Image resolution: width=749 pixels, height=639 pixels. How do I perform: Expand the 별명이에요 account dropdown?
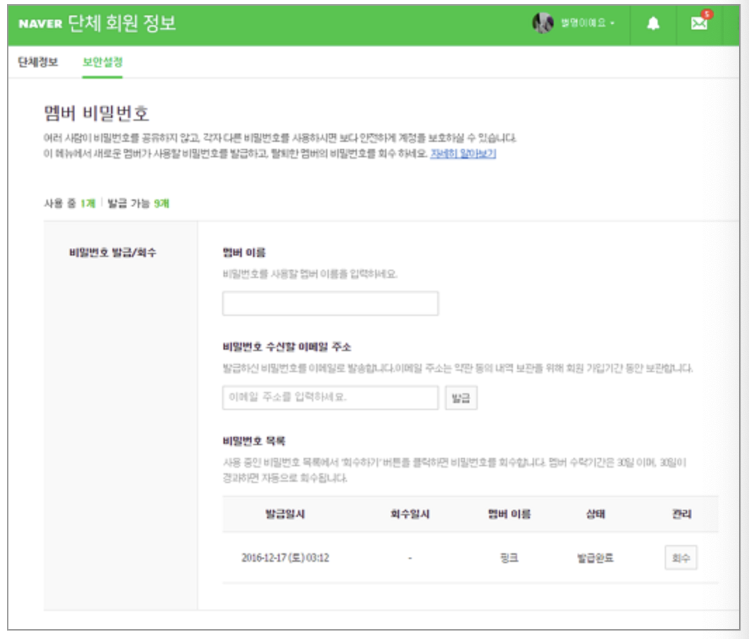pyautogui.click(x=588, y=23)
